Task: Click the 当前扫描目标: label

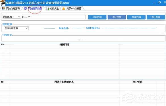Action: pyautogui.click(x=93, y=28)
